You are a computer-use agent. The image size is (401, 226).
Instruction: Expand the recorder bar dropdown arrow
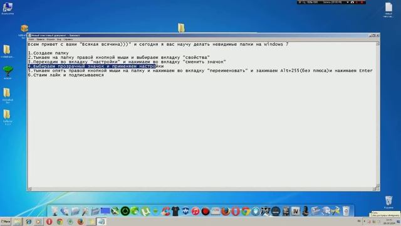click(x=348, y=2)
